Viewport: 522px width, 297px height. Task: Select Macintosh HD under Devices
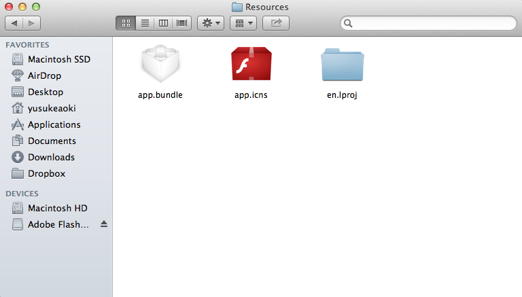(x=56, y=208)
